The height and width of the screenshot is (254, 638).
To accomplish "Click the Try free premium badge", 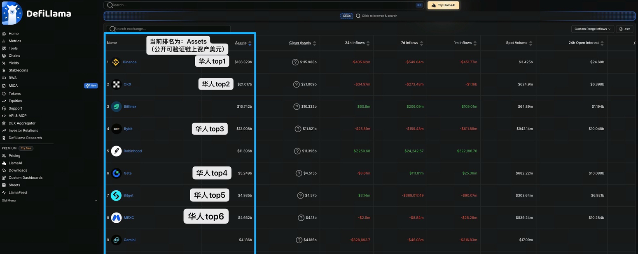I will [26, 148].
